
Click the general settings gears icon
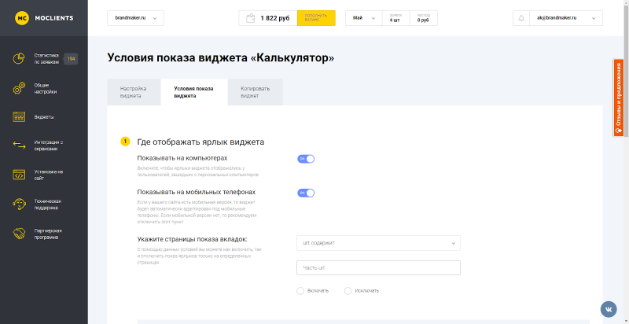[x=19, y=88]
